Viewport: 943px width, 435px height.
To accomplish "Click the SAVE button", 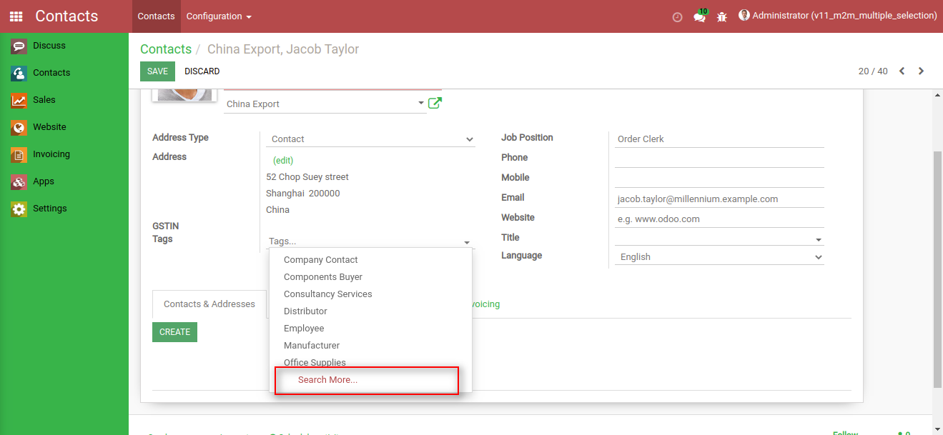I will [157, 71].
